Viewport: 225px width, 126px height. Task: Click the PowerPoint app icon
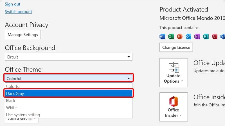coord(179,37)
